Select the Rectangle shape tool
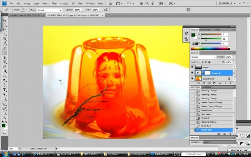 coord(5,99)
